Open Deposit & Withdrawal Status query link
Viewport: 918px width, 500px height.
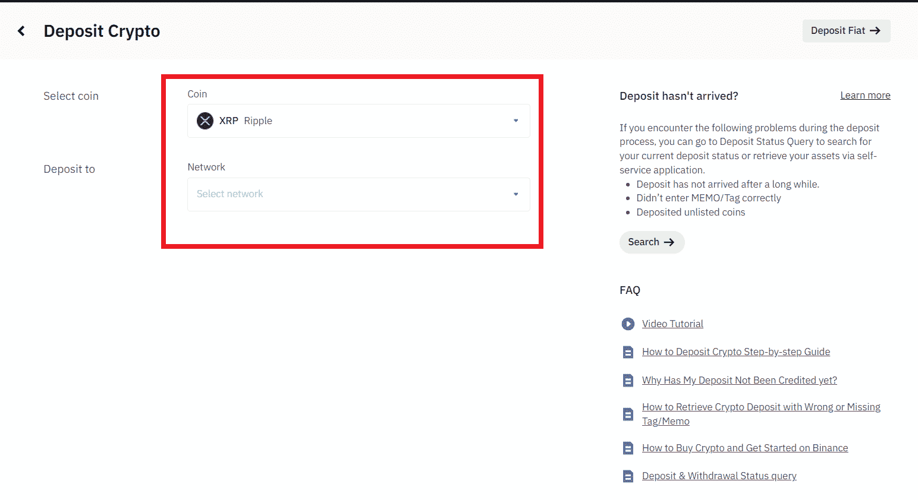click(x=719, y=476)
